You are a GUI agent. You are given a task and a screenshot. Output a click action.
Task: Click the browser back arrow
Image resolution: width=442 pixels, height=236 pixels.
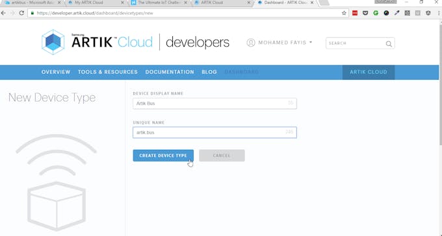[x=3, y=13]
